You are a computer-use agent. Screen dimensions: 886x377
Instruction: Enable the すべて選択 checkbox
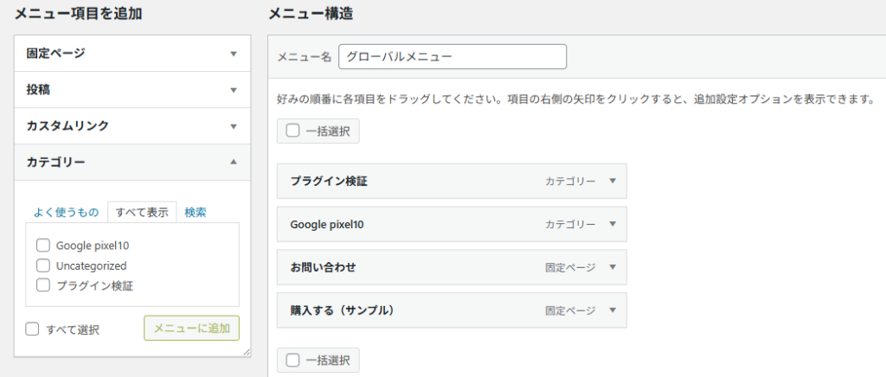(33, 329)
